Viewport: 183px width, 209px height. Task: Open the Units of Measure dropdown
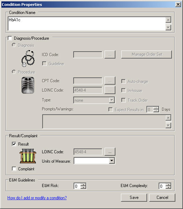112,161
